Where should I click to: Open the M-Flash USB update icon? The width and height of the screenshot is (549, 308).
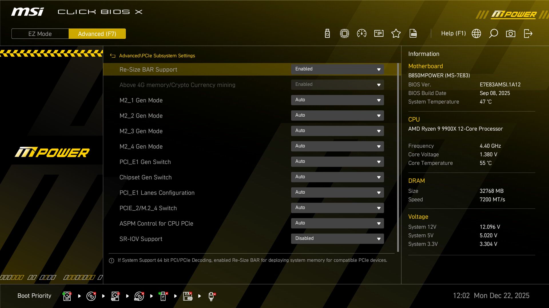327,34
